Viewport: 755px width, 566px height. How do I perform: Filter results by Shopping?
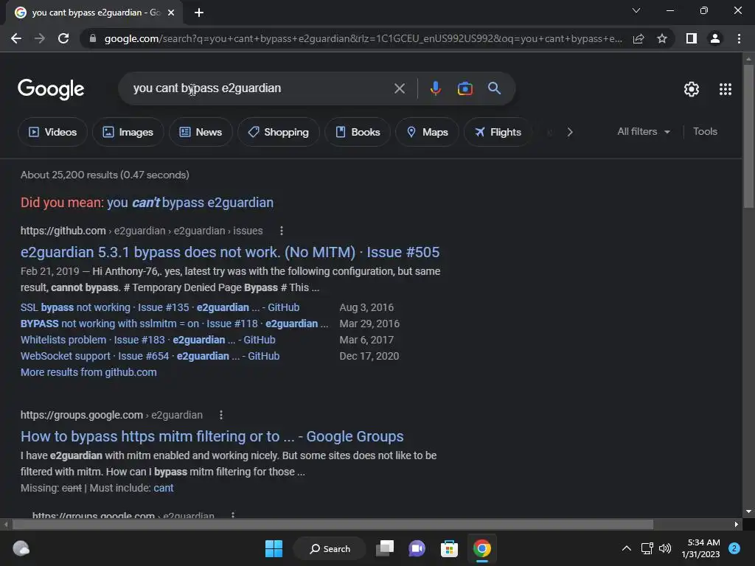278,132
